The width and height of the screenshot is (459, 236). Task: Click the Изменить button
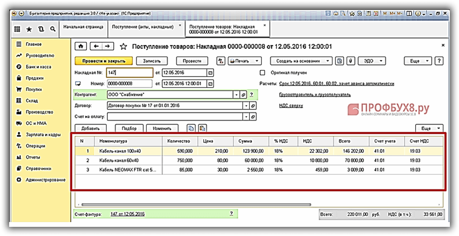click(162, 128)
